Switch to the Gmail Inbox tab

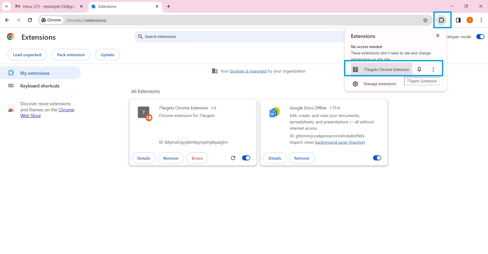(46, 6)
